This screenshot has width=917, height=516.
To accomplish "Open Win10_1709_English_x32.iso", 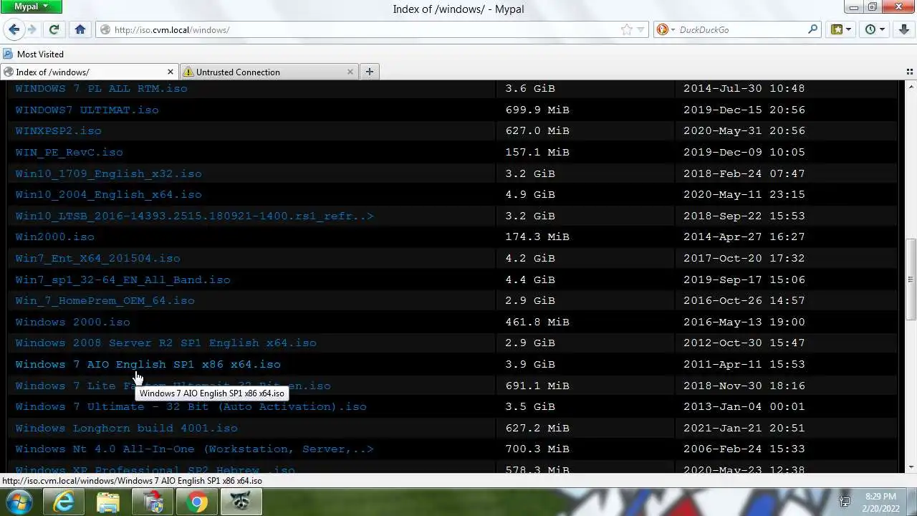I will [109, 173].
